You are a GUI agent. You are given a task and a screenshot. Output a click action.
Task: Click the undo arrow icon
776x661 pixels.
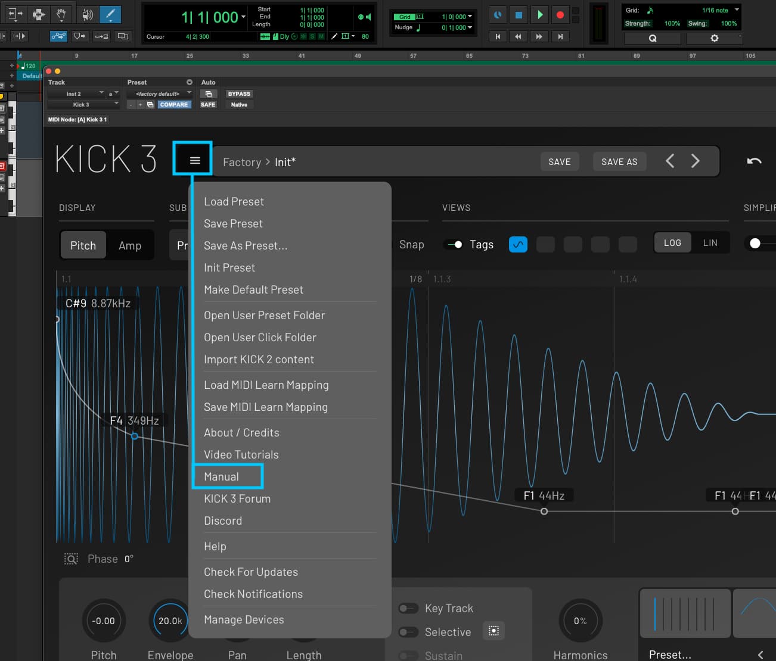754,161
